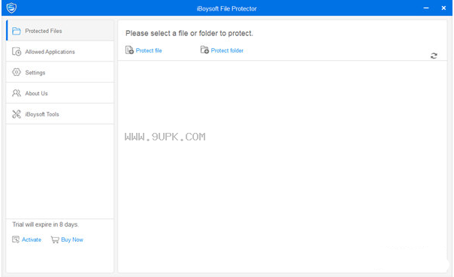Click the Activate link
Viewport: 454px width, 277px height.
32,239
